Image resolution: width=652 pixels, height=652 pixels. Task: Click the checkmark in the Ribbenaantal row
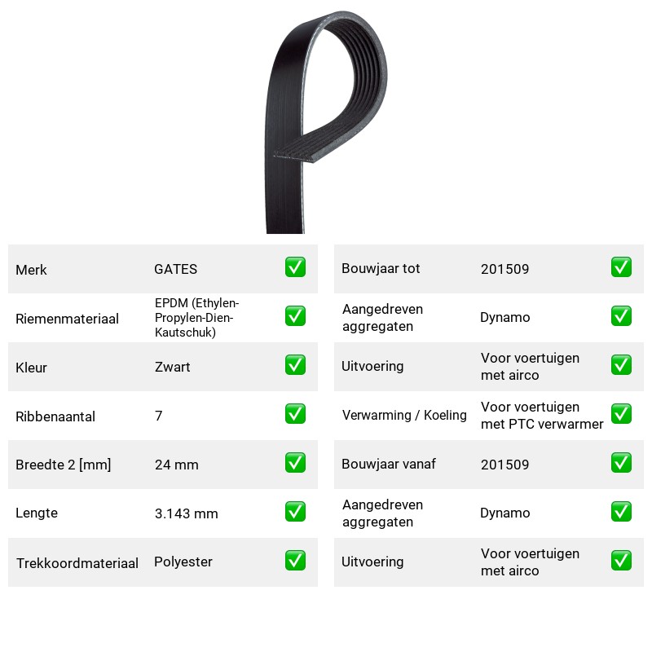[x=295, y=414]
